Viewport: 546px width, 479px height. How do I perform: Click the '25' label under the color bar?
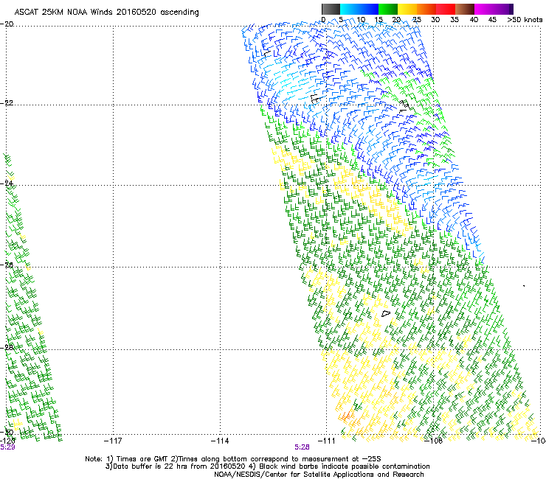point(416,20)
